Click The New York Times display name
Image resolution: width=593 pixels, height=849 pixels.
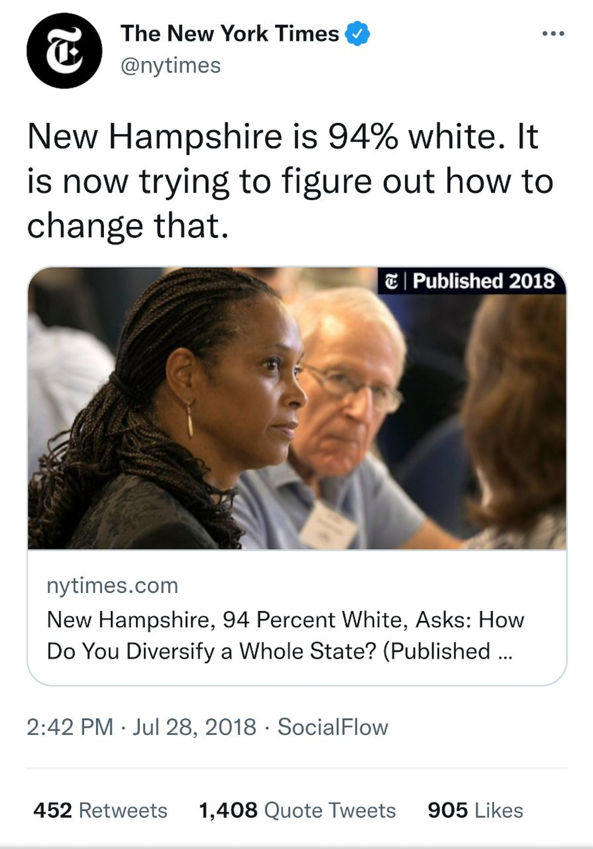tap(230, 34)
